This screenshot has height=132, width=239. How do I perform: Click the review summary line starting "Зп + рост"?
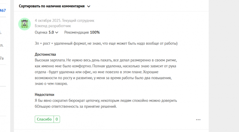[x=106, y=43]
